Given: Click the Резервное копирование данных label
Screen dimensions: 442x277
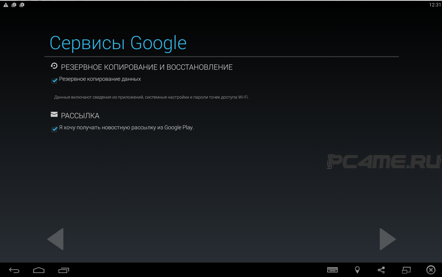Looking at the screenshot, I should (x=100, y=79).
